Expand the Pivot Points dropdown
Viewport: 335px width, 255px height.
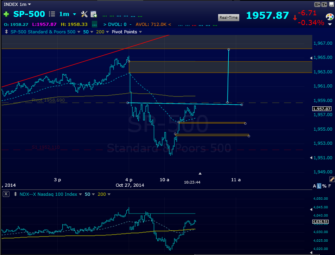[x=140, y=32]
